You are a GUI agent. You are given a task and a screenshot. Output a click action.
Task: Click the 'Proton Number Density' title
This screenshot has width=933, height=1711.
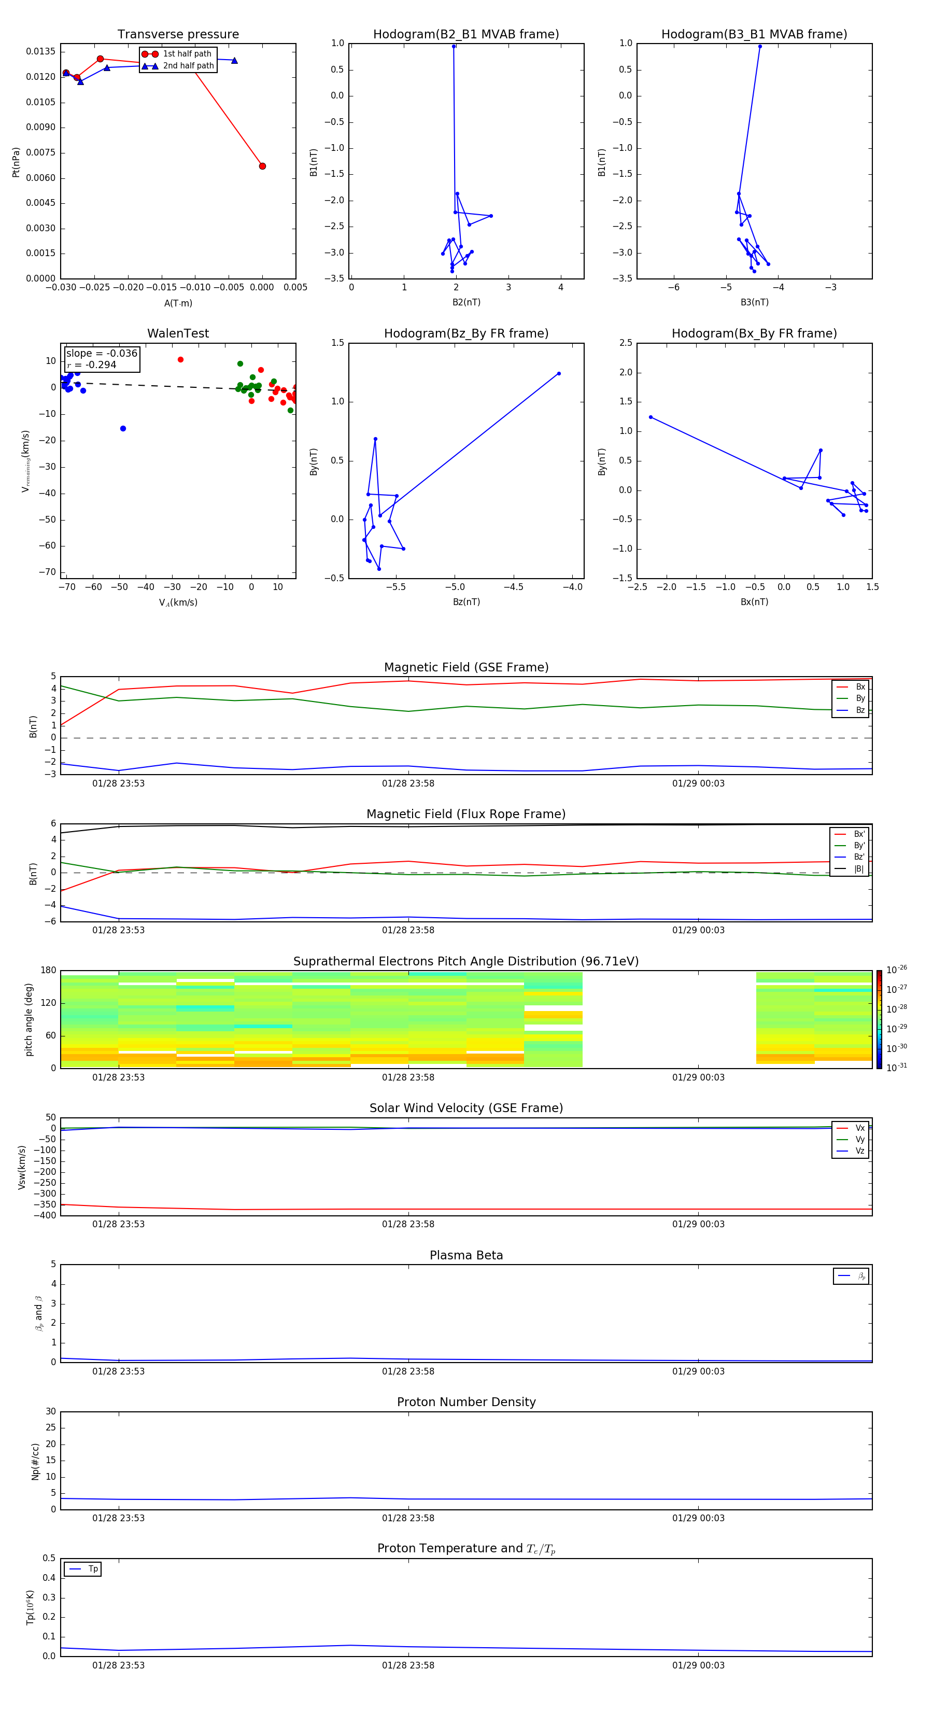point(466,1402)
